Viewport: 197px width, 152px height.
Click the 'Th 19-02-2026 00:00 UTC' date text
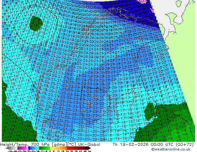143,145
